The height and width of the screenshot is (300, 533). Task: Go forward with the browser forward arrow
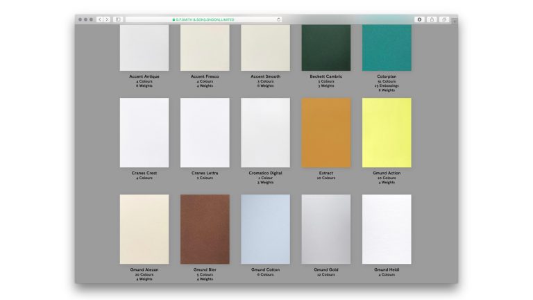pos(107,19)
